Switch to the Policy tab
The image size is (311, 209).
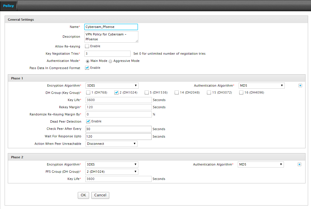tap(9, 6)
